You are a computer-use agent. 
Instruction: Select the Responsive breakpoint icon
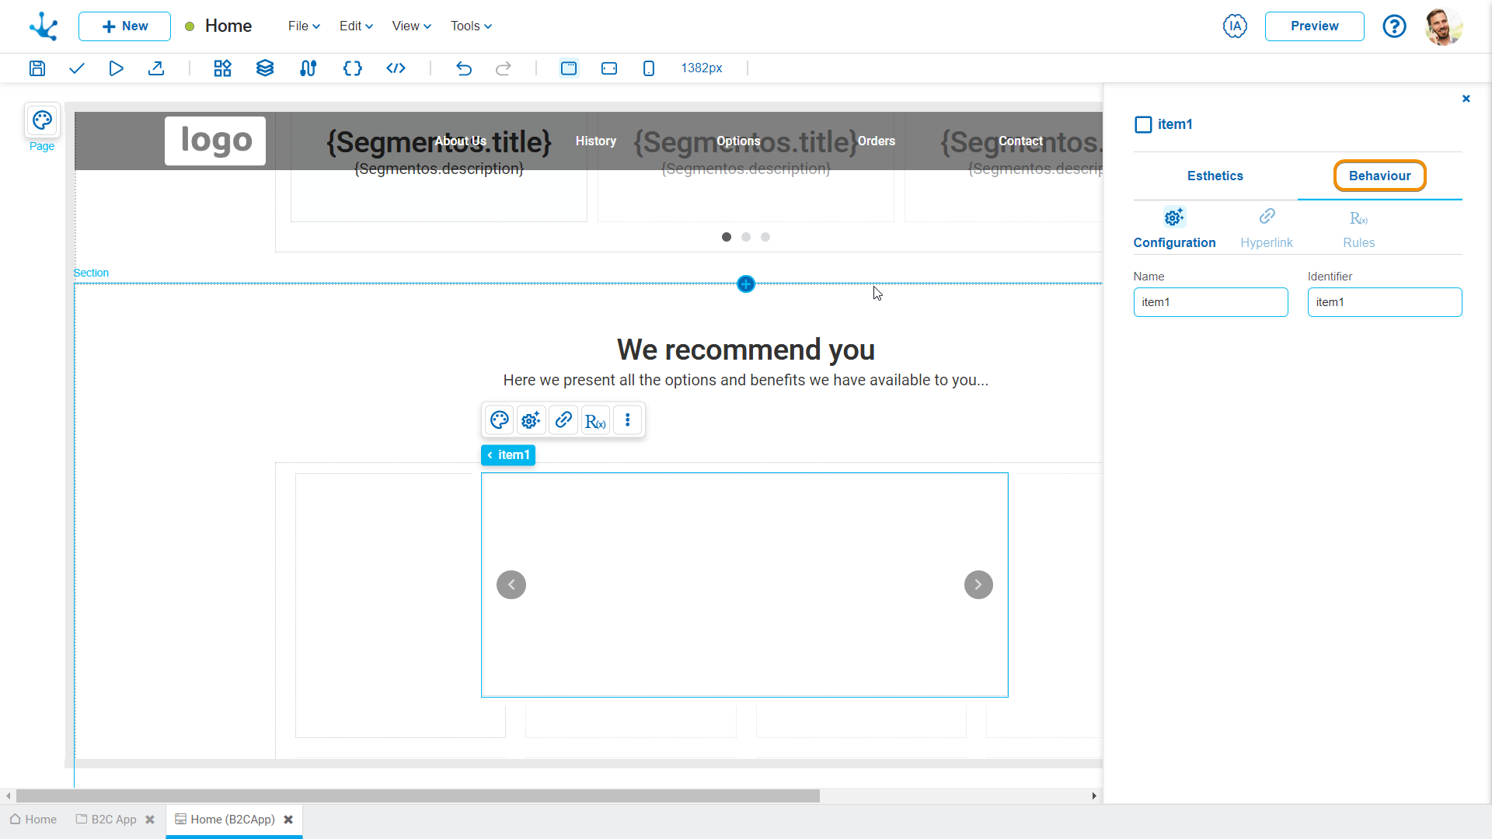click(x=569, y=68)
